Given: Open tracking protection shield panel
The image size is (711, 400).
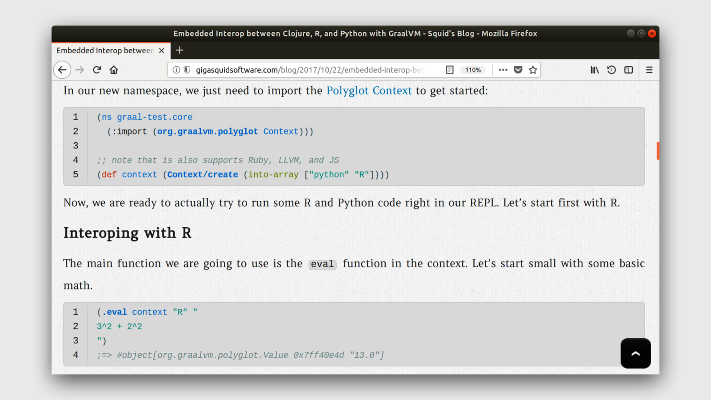Looking at the screenshot, I should 187,70.
